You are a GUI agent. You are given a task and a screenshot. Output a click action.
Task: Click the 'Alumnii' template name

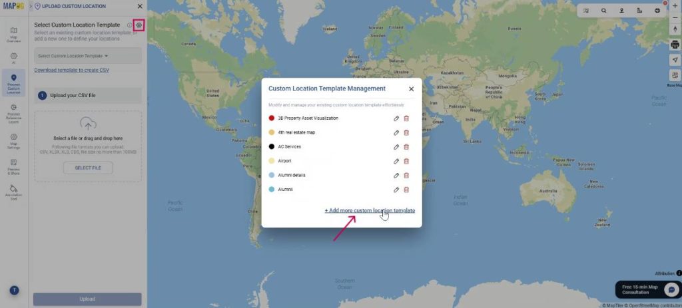285,190
